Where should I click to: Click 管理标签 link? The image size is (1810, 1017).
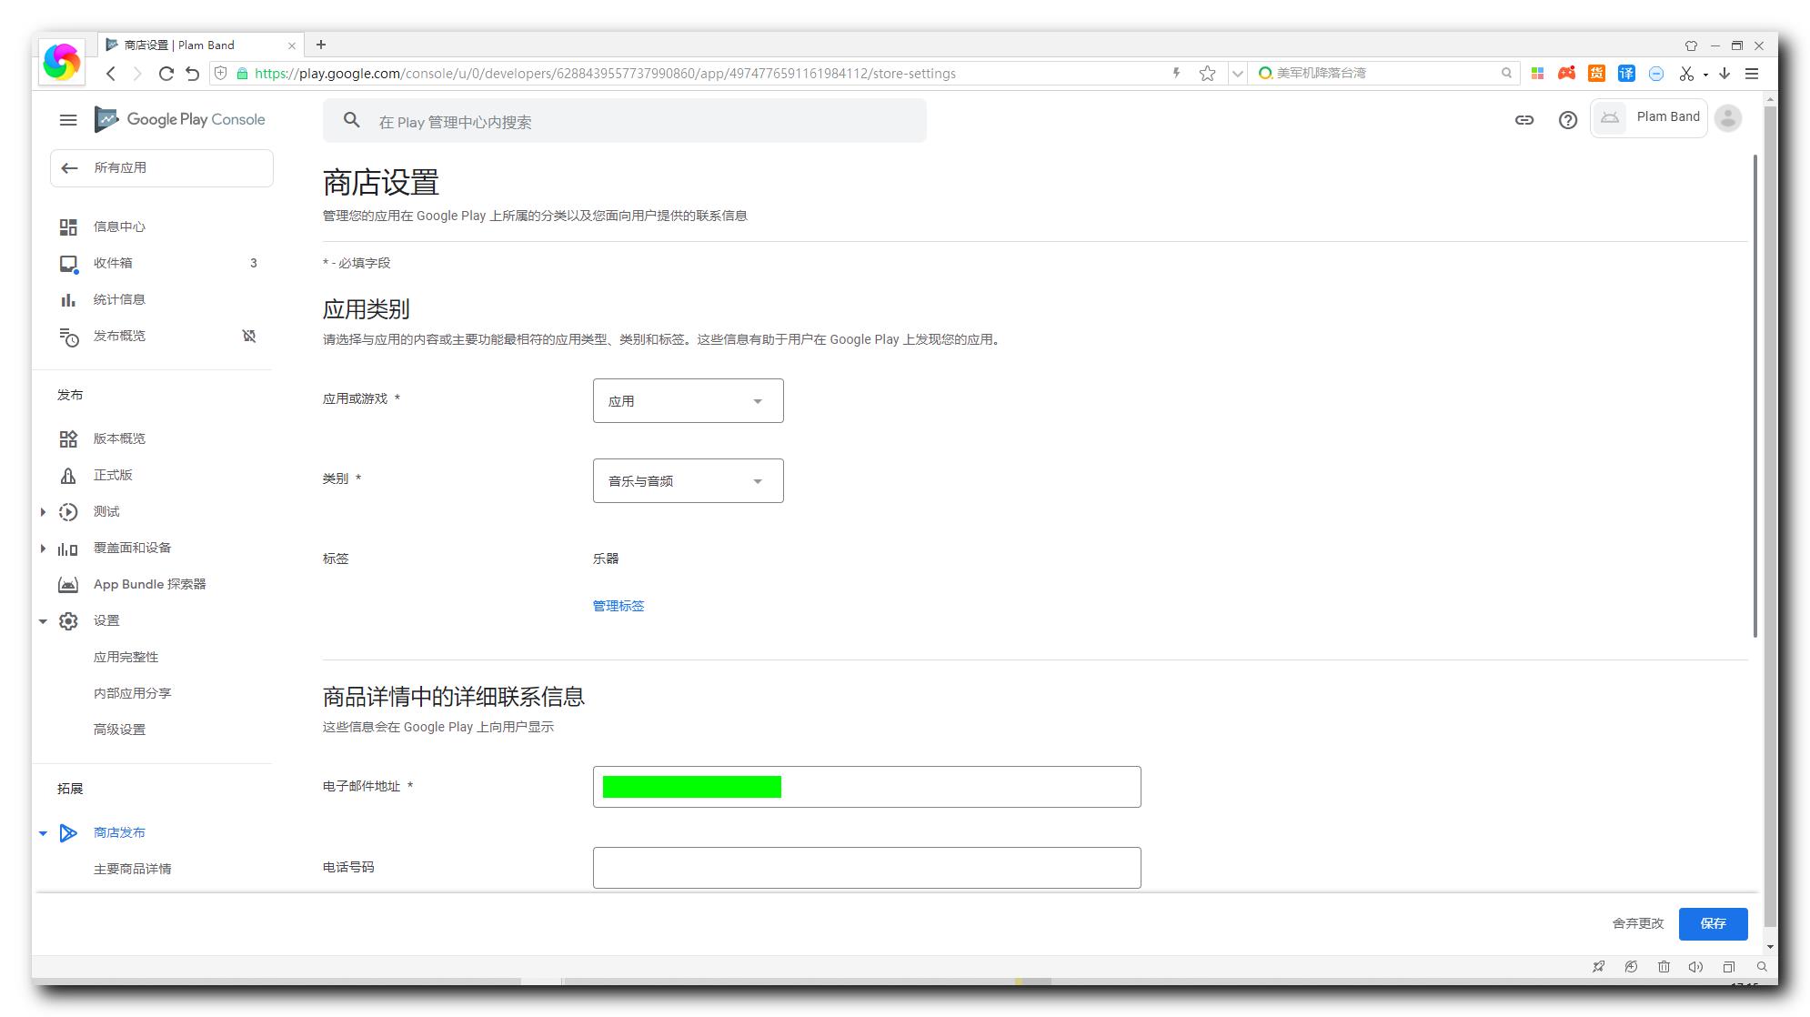(x=619, y=606)
